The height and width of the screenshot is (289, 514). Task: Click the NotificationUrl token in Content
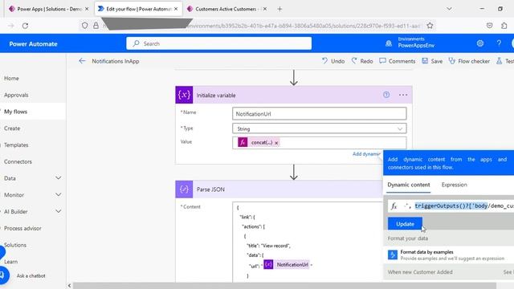[x=287, y=264]
